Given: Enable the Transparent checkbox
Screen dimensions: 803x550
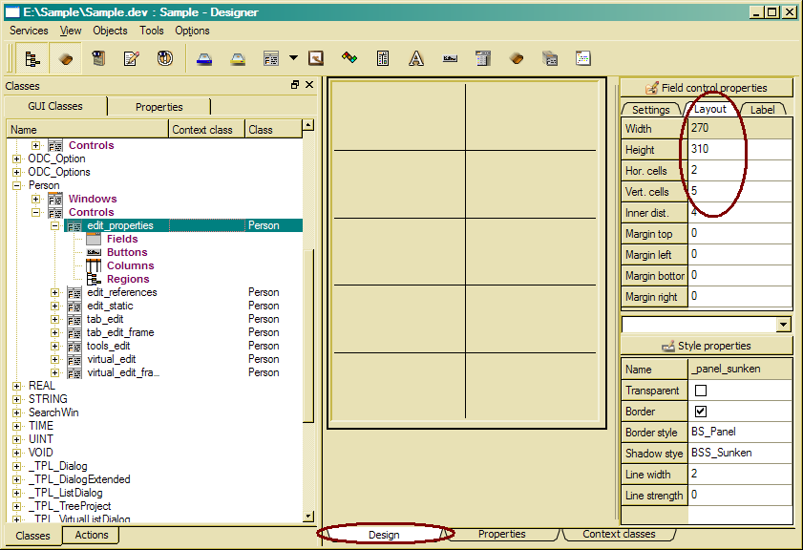Looking at the screenshot, I should pos(701,391).
